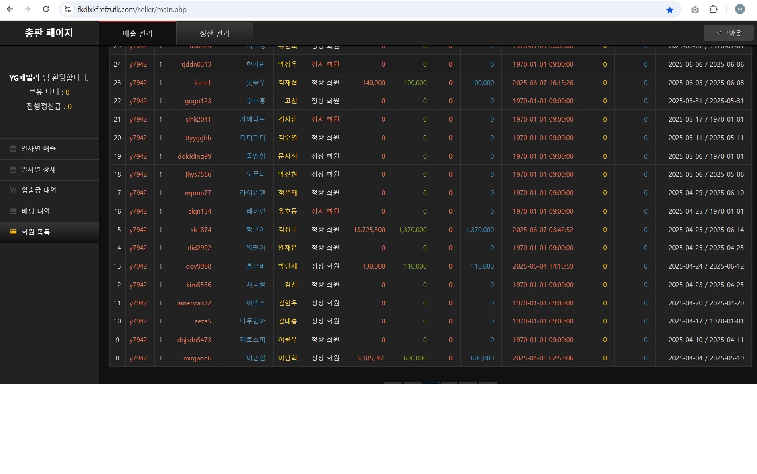Click the won currency icon beside 입출금 내역
The image size is (757, 474).
point(13,190)
